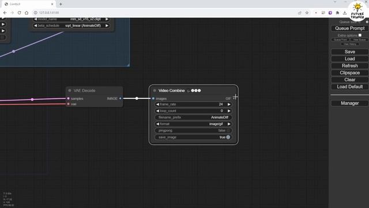Open the Clipspace panel
Viewport: 369px width, 208px height.
point(349,73)
